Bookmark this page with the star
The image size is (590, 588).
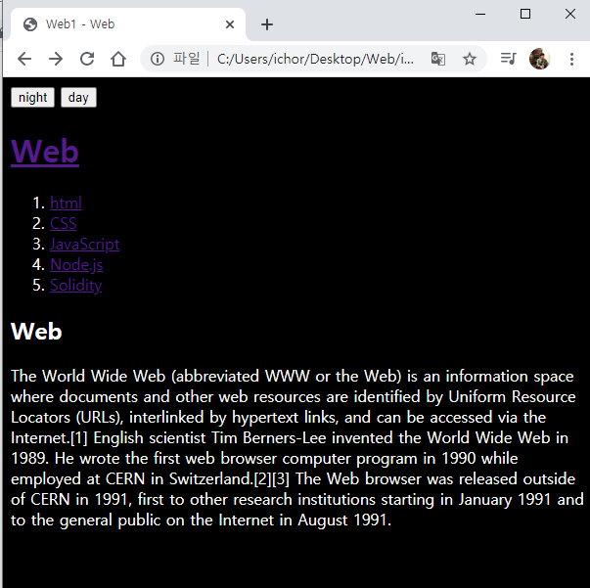click(470, 59)
